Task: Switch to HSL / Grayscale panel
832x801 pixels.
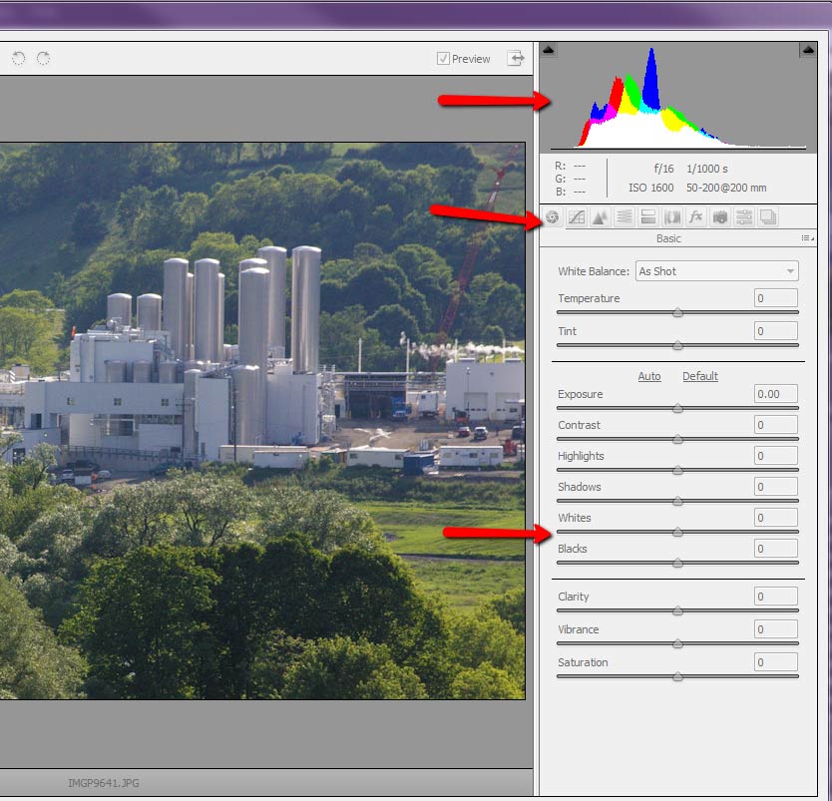Action: point(624,216)
